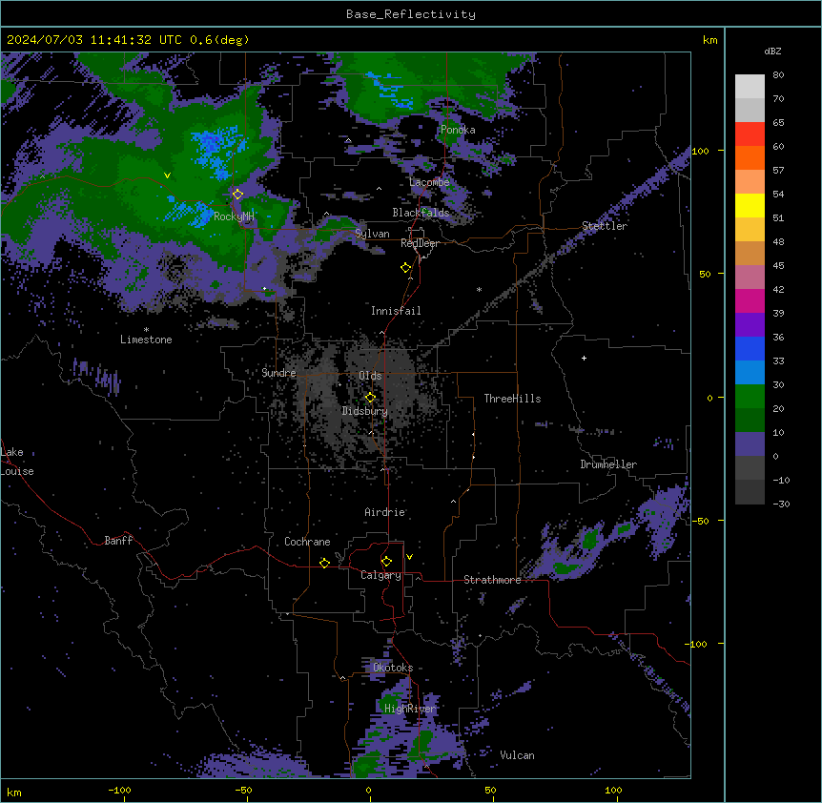
Task: Click the Base_Reflectivity title
Action: click(411, 14)
